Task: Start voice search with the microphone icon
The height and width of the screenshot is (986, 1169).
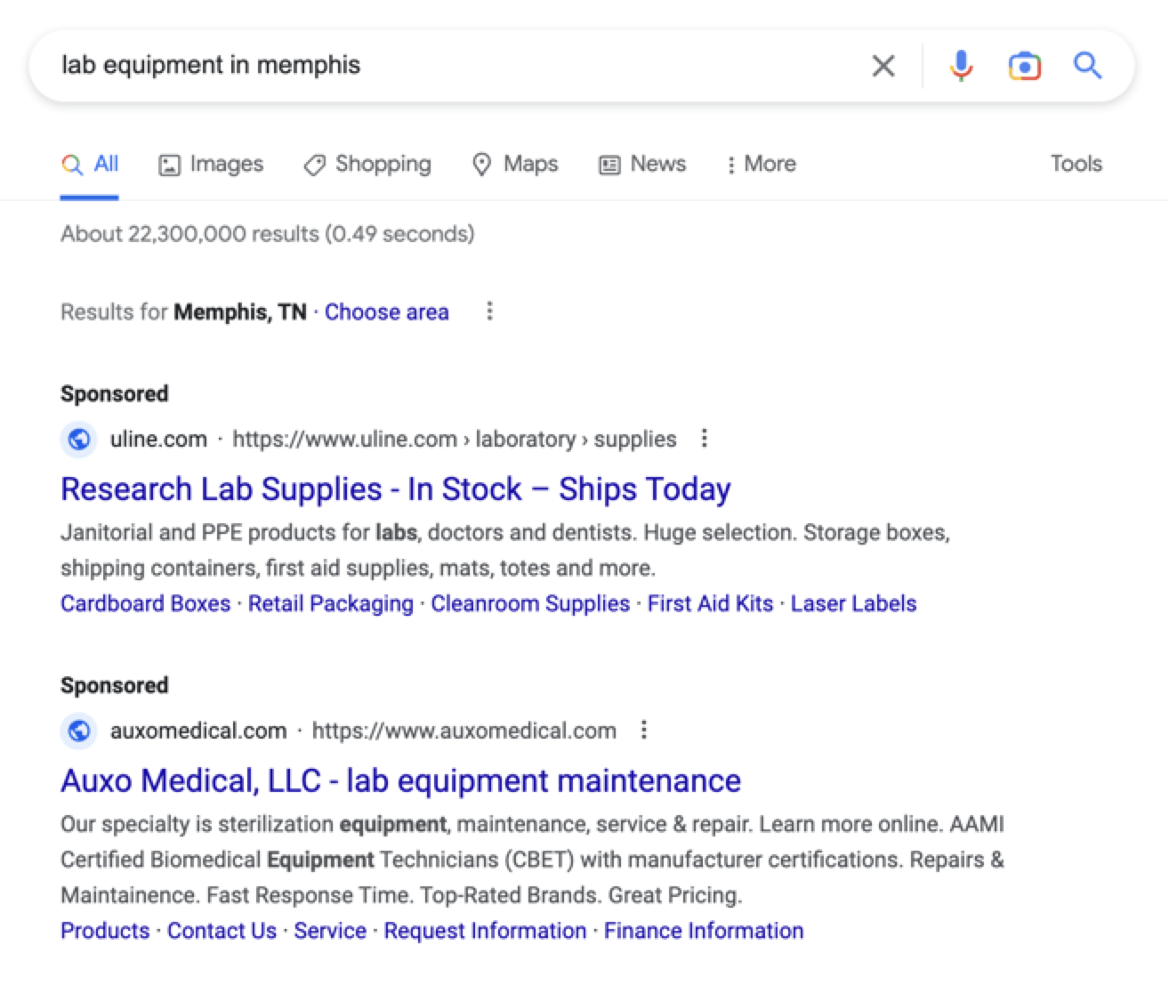Action: pos(961,66)
